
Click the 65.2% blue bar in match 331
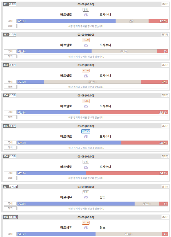pyautogui.click(x=66, y=21)
